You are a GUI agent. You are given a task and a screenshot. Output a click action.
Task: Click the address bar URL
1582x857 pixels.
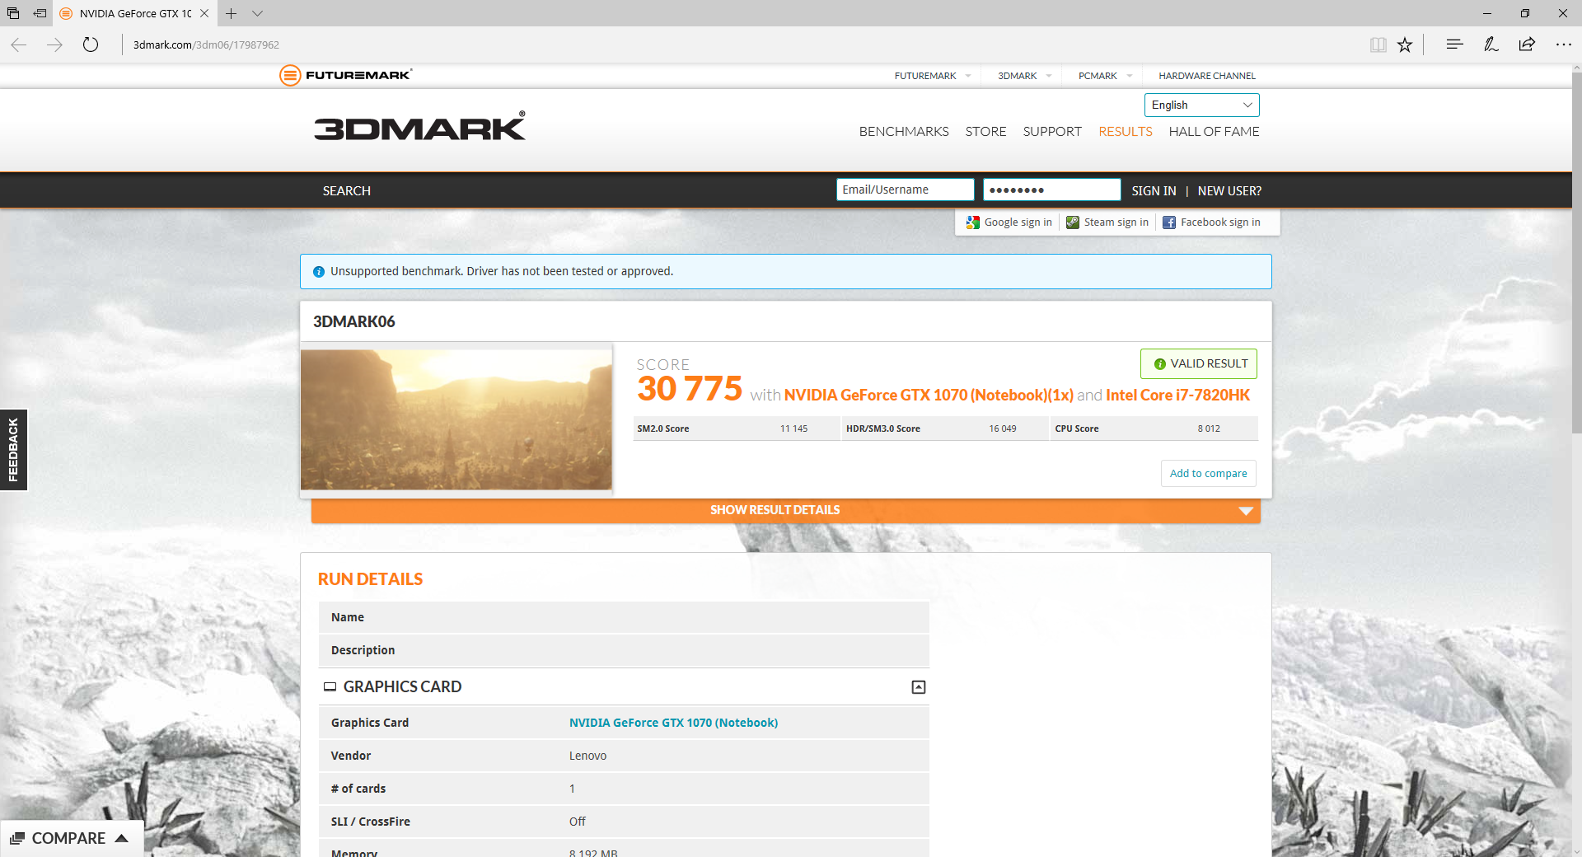206,44
